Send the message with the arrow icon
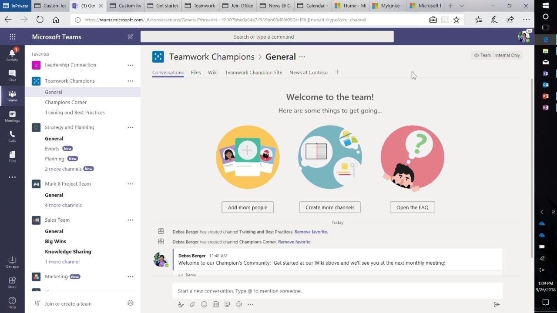This screenshot has height=313, width=557. 497,304
